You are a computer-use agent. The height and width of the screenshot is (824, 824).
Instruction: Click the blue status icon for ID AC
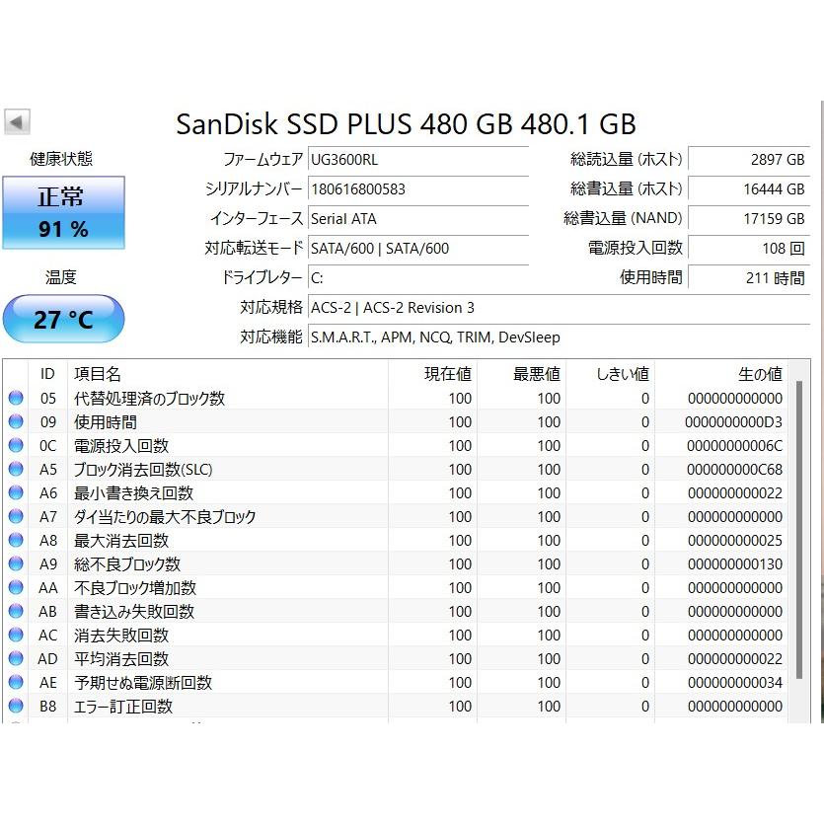tap(16, 635)
